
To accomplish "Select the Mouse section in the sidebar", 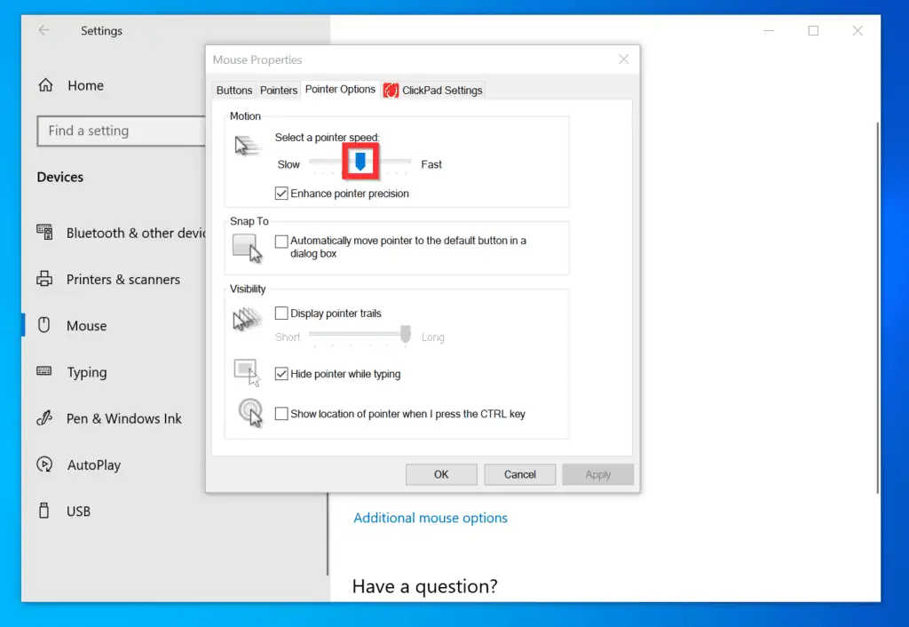I will 86,326.
